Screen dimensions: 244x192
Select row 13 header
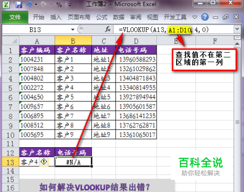click(x=11, y=162)
